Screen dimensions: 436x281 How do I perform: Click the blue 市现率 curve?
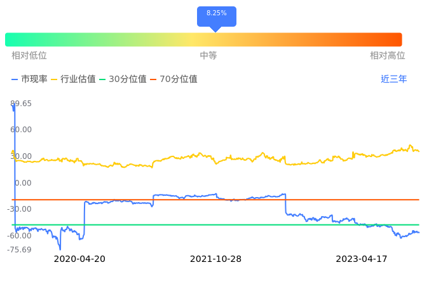click(x=191, y=196)
